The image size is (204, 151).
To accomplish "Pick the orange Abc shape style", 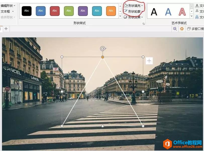I will click(x=111, y=11).
